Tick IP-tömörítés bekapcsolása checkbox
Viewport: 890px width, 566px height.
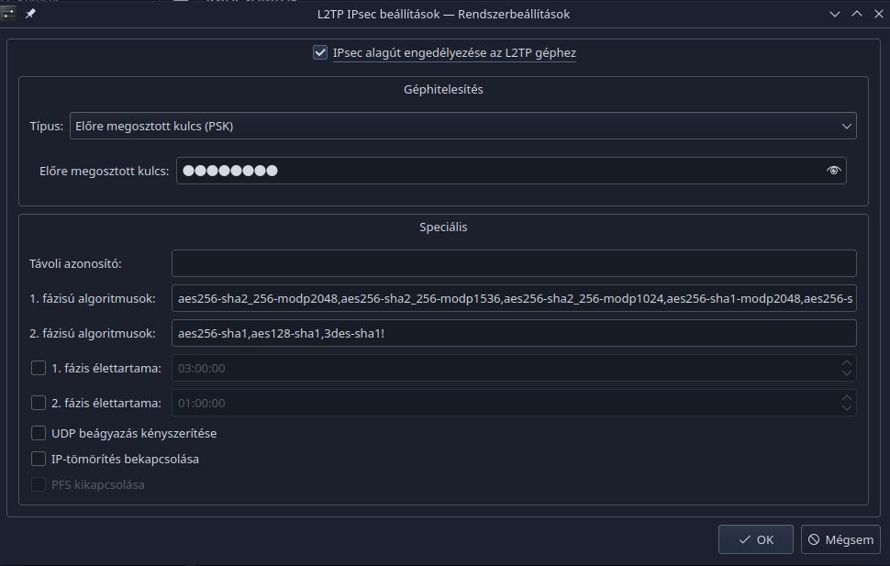coord(38,459)
